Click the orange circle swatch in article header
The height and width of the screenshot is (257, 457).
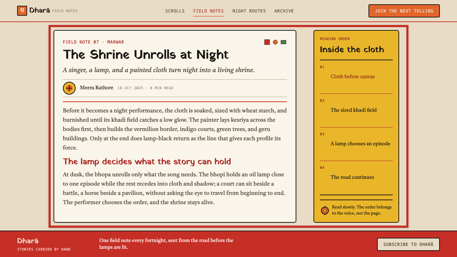tap(275, 42)
